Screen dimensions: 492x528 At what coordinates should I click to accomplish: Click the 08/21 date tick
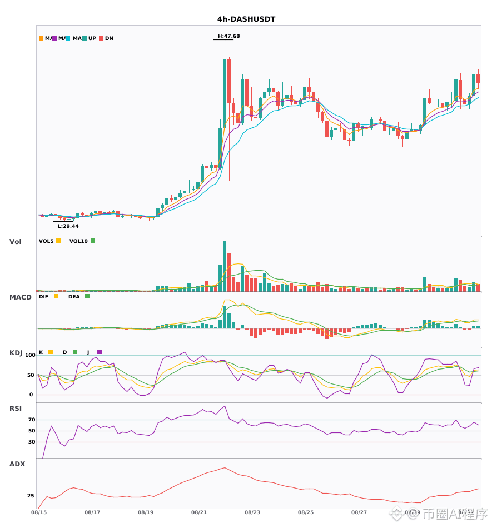199,512
